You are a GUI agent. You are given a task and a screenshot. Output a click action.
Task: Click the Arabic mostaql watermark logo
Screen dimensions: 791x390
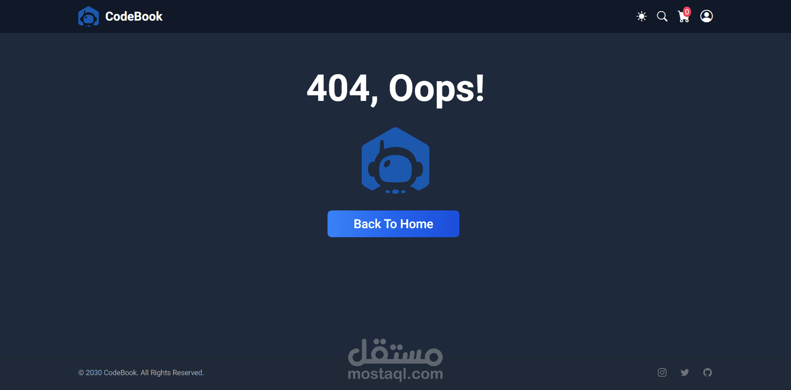click(395, 353)
